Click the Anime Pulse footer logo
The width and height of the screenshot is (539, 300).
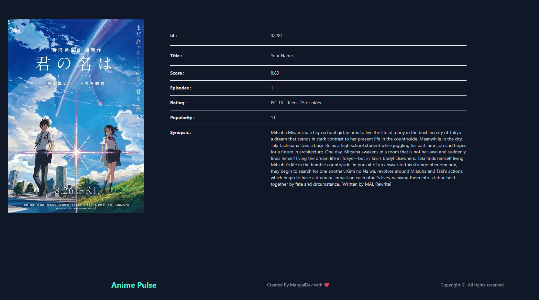134,285
